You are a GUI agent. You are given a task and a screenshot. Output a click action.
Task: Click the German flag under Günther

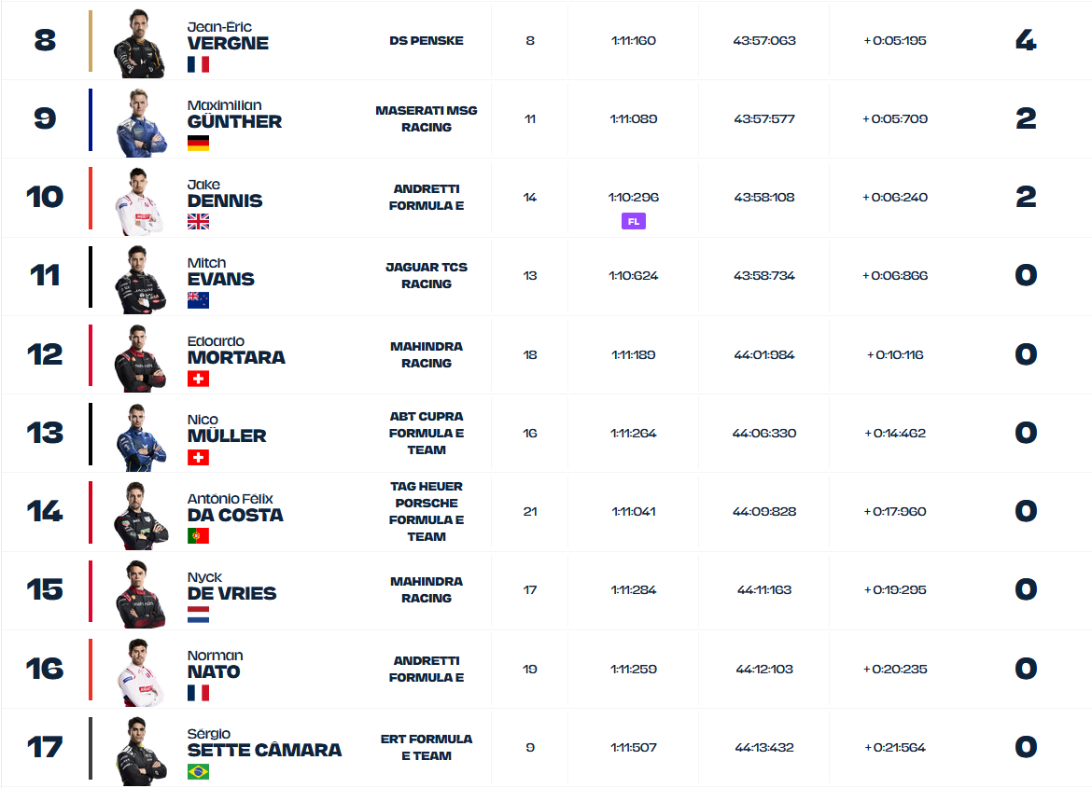[x=198, y=143]
